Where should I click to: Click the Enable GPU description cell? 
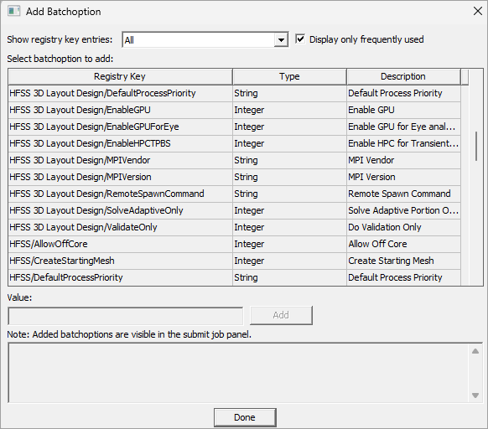(x=403, y=110)
